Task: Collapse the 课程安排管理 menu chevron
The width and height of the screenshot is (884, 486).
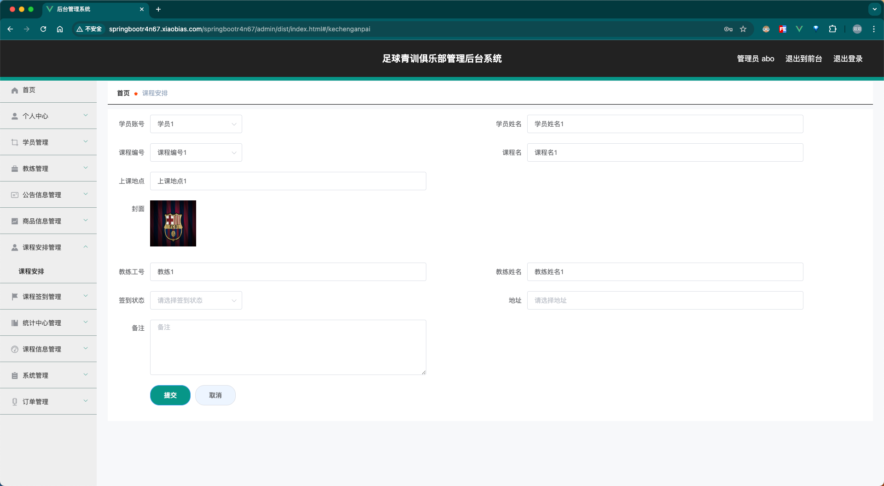Action: [86, 247]
